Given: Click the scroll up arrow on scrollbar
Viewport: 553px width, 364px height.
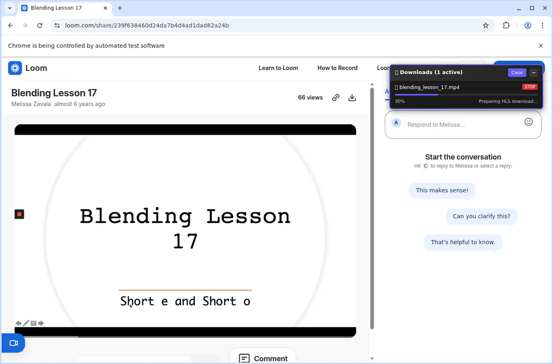Looking at the screenshot, I should pos(372,84).
